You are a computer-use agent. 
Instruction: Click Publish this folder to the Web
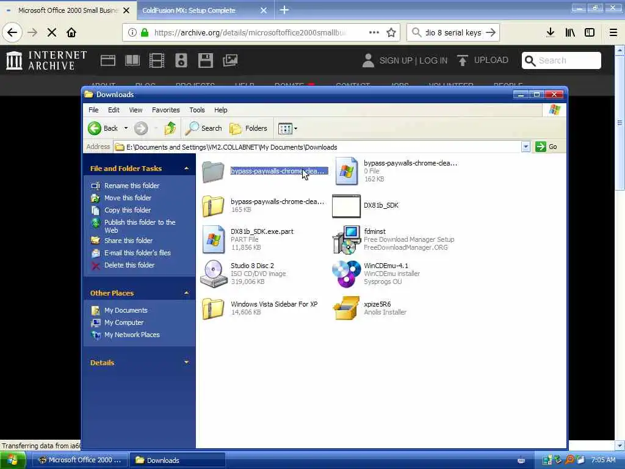coord(140,226)
